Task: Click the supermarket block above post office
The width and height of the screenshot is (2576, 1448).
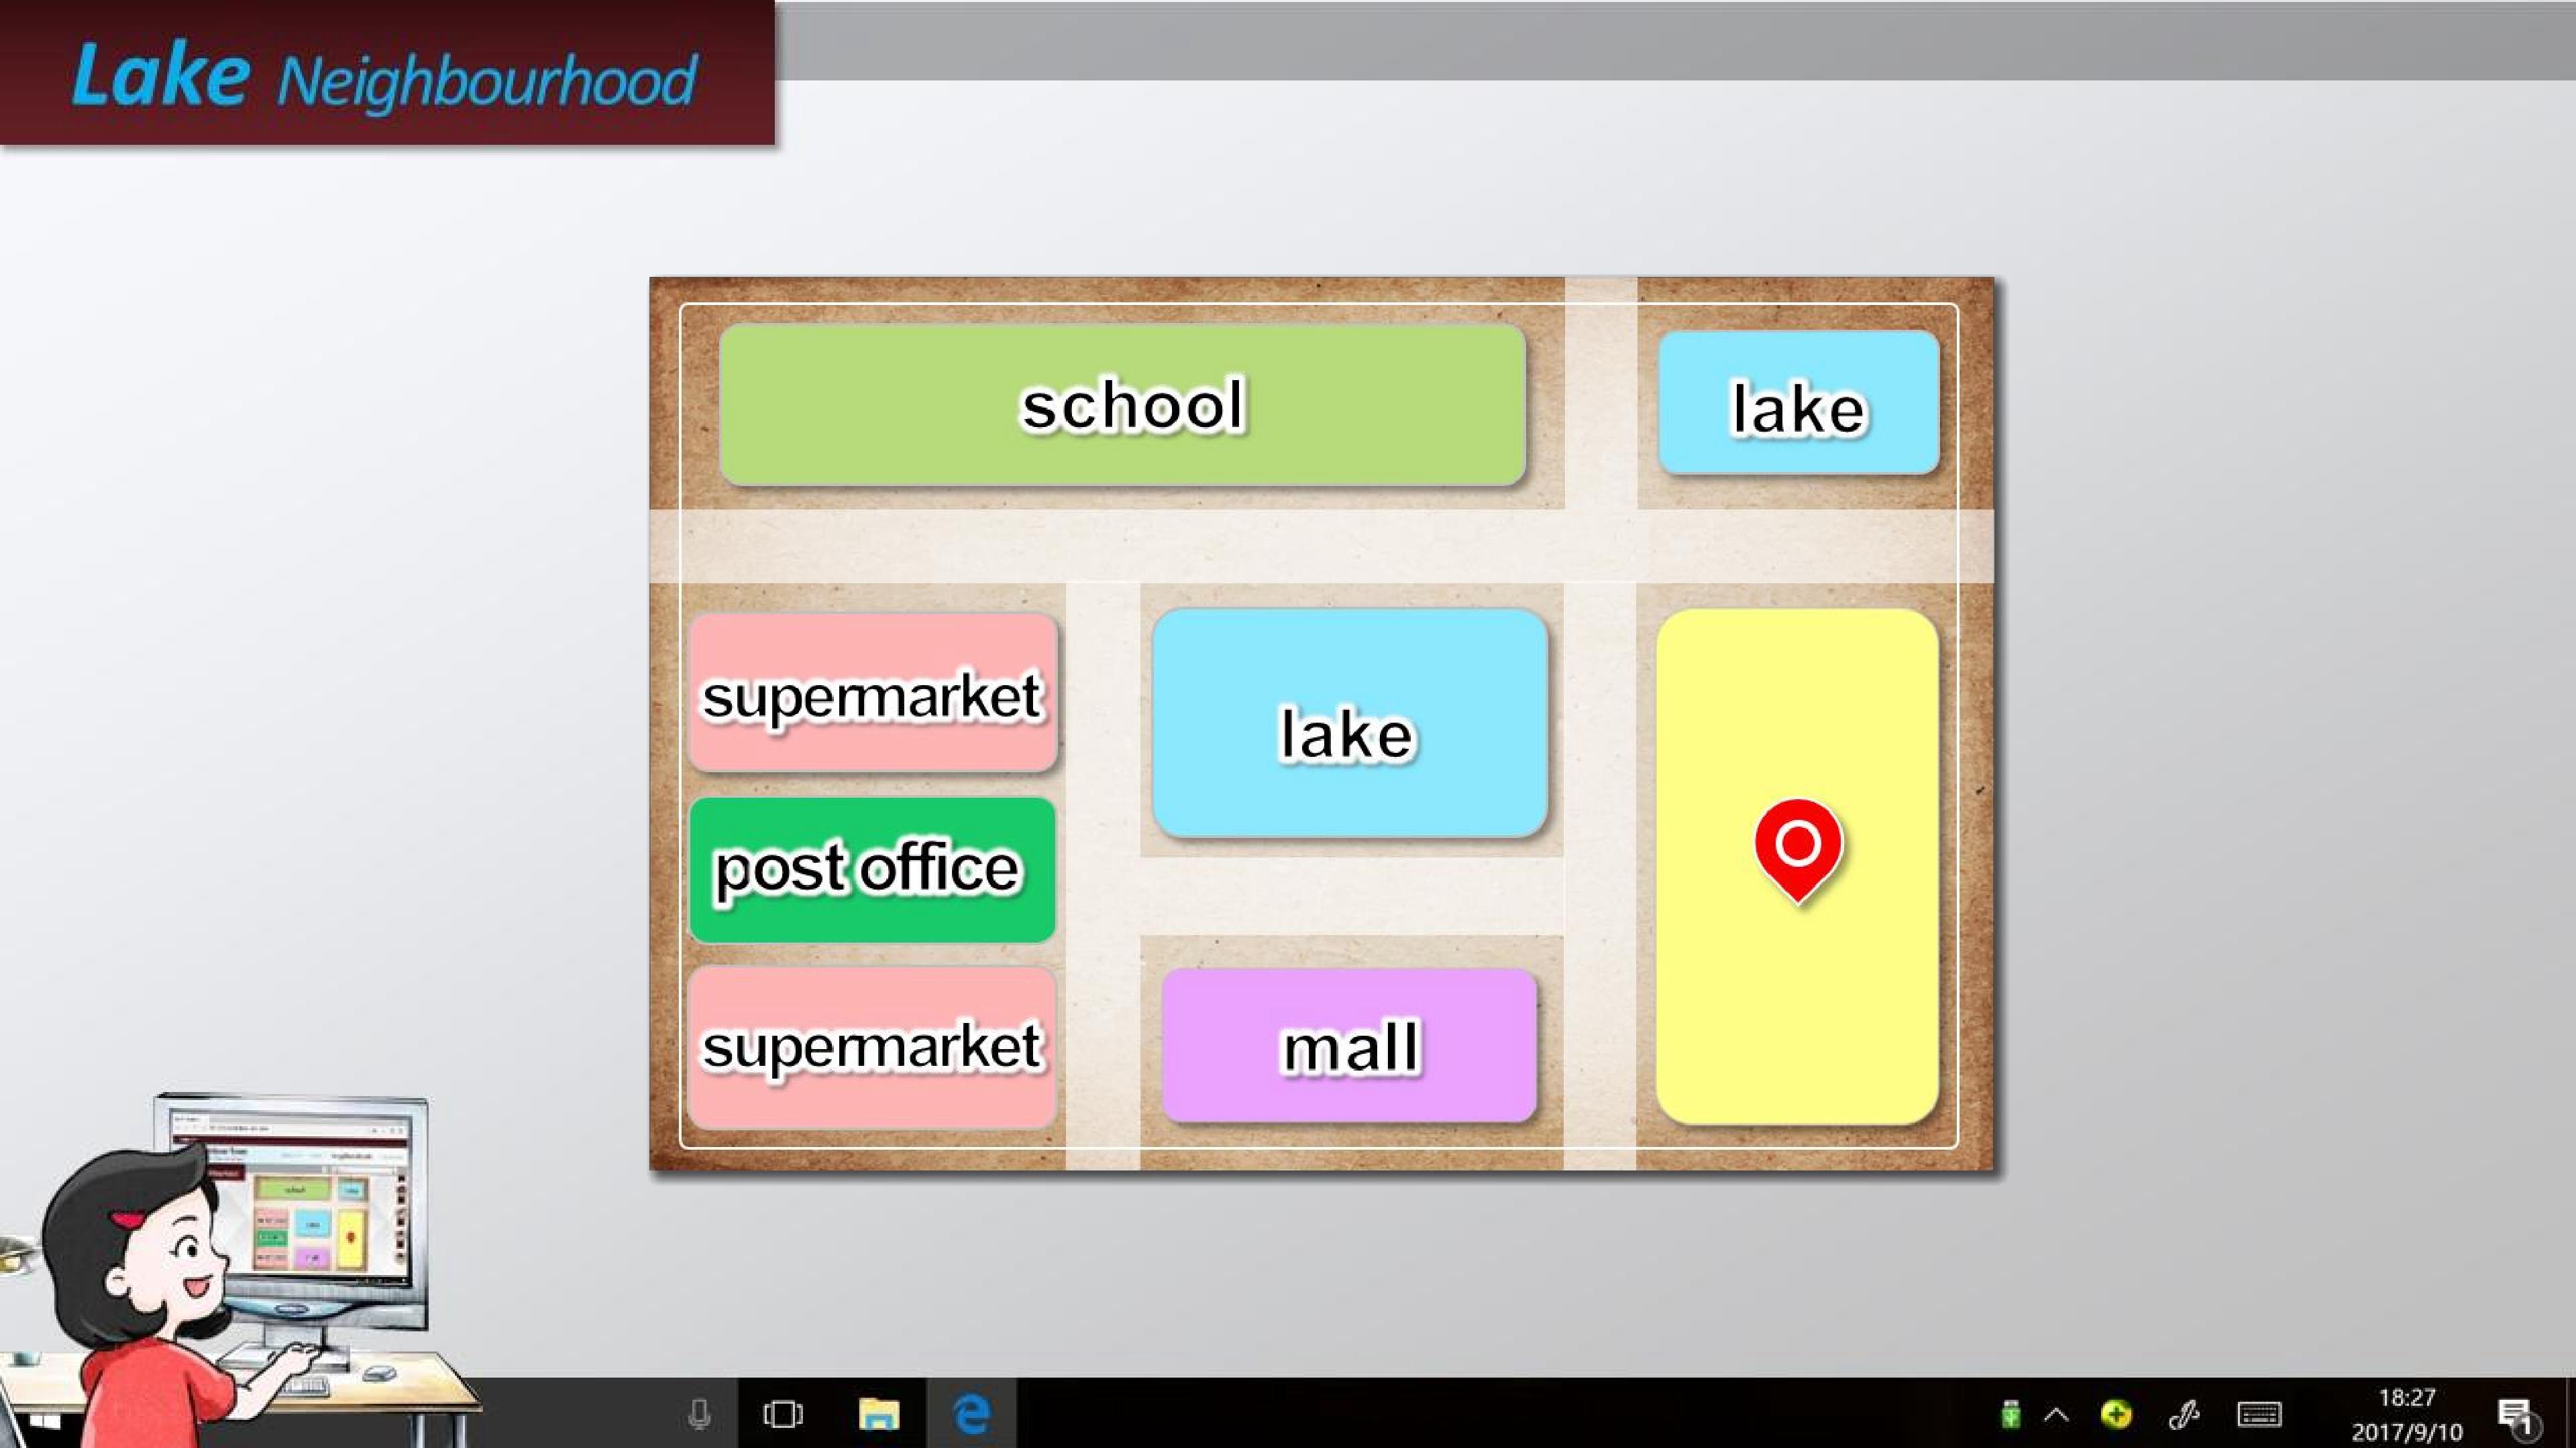Action: pyautogui.click(x=872, y=692)
